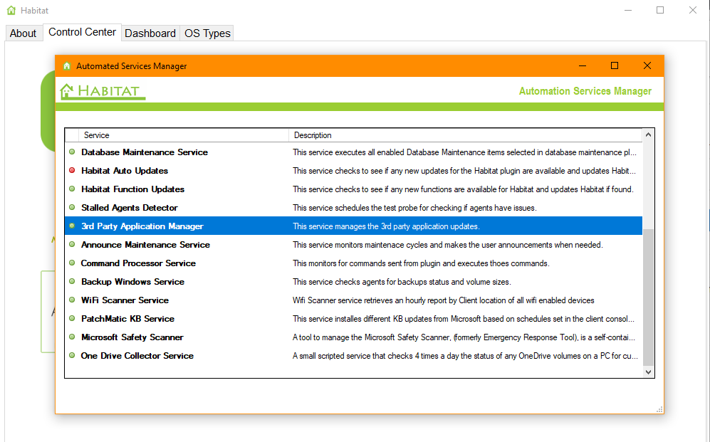Viewport: 710px width, 442px height.
Task: Click status dot beside WiFi Scanner Service
Action: [72, 300]
